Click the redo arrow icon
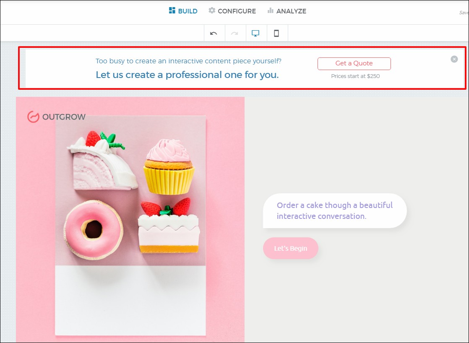Viewport: 469px width, 343px height. pyautogui.click(x=235, y=34)
